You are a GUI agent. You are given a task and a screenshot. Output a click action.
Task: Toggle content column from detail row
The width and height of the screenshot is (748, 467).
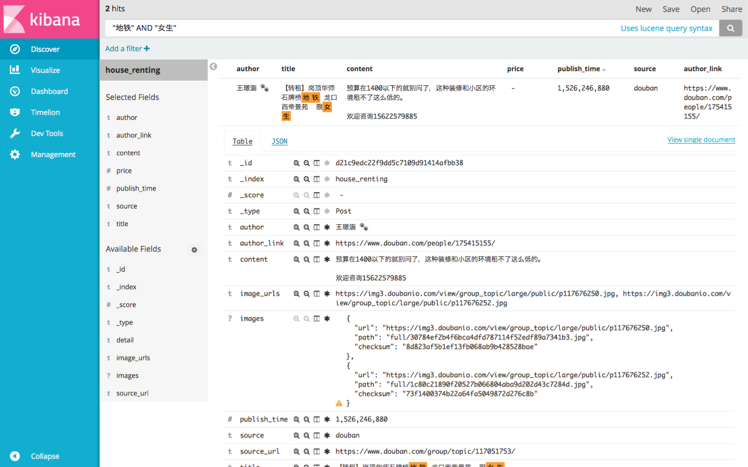317,259
